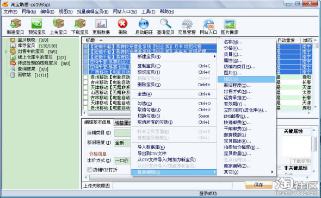Open the 文件(F) menu

pyautogui.click(x=10, y=11)
